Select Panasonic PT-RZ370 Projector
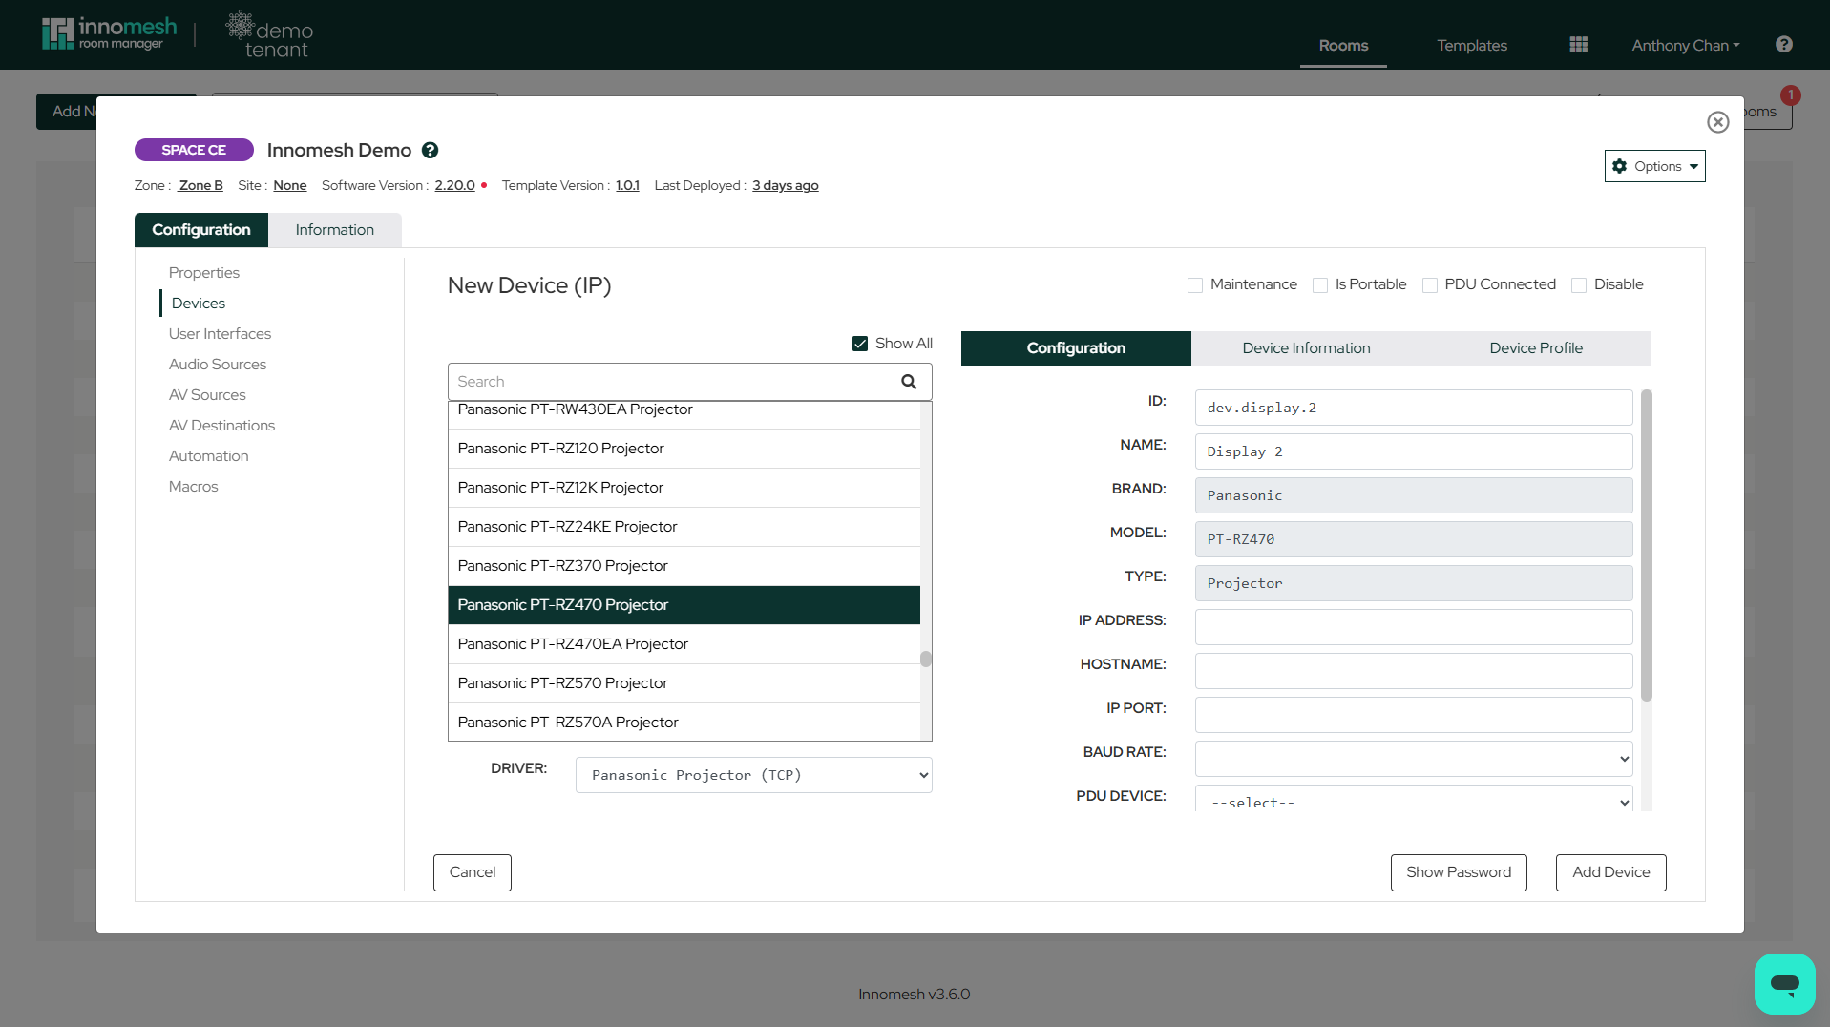This screenshot has height=1027, width=1830. click(x=684, y=566)
